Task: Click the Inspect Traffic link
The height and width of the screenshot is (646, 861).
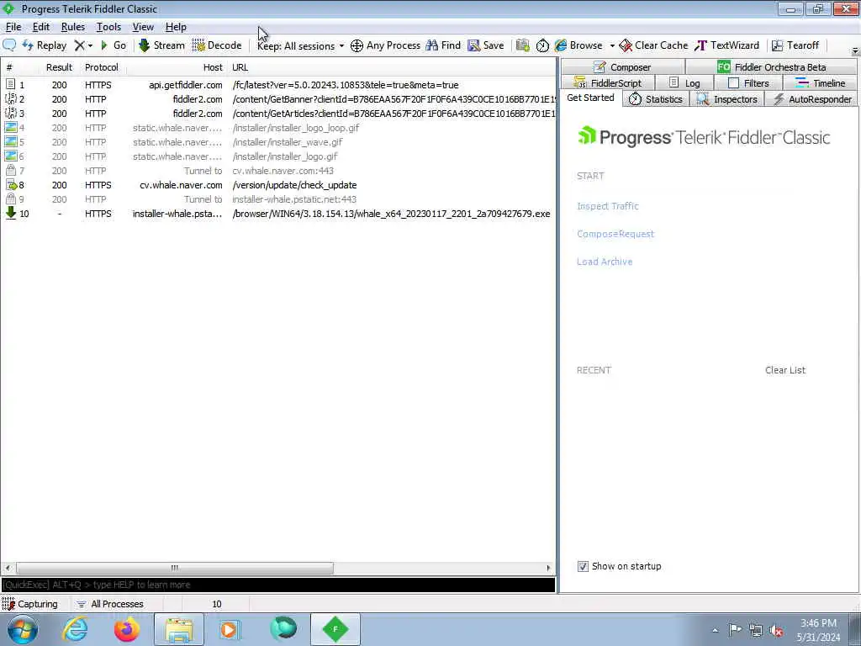Action: (x=607, y=206)
